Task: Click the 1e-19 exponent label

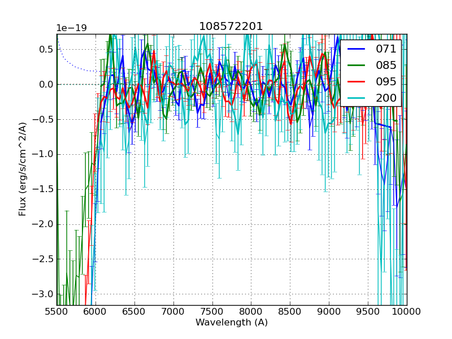Action: point(71,28)
